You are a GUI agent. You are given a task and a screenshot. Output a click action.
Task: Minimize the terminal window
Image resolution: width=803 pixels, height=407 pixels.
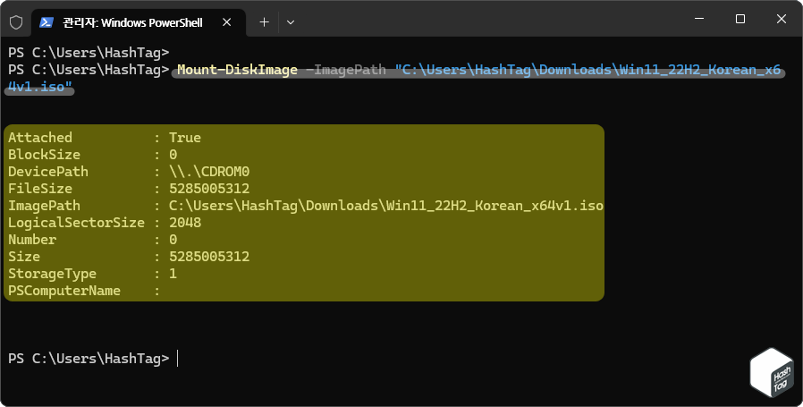click(699, 19)
